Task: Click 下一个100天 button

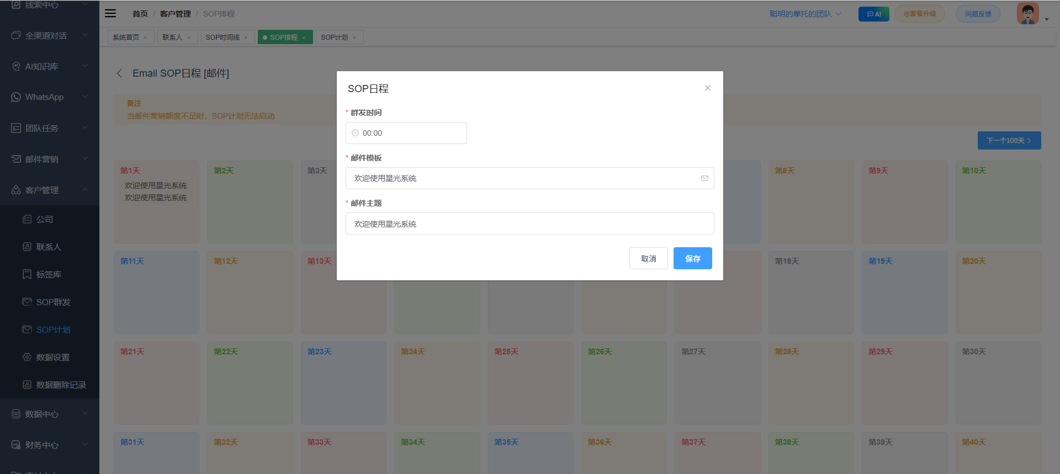Action: (1009, 140)
